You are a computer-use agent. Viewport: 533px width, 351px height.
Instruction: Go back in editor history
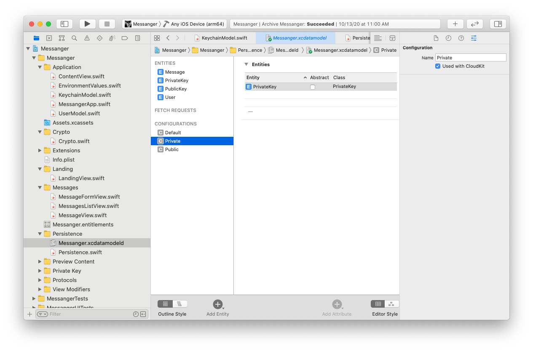[168, 38]
